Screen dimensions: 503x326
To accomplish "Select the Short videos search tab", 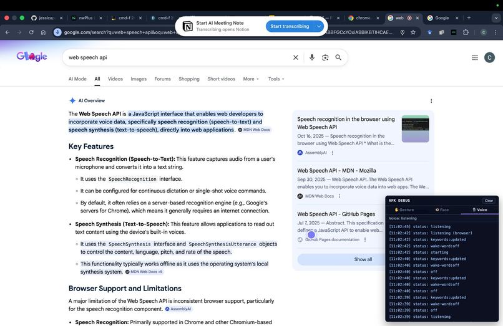I will (221, 79).
